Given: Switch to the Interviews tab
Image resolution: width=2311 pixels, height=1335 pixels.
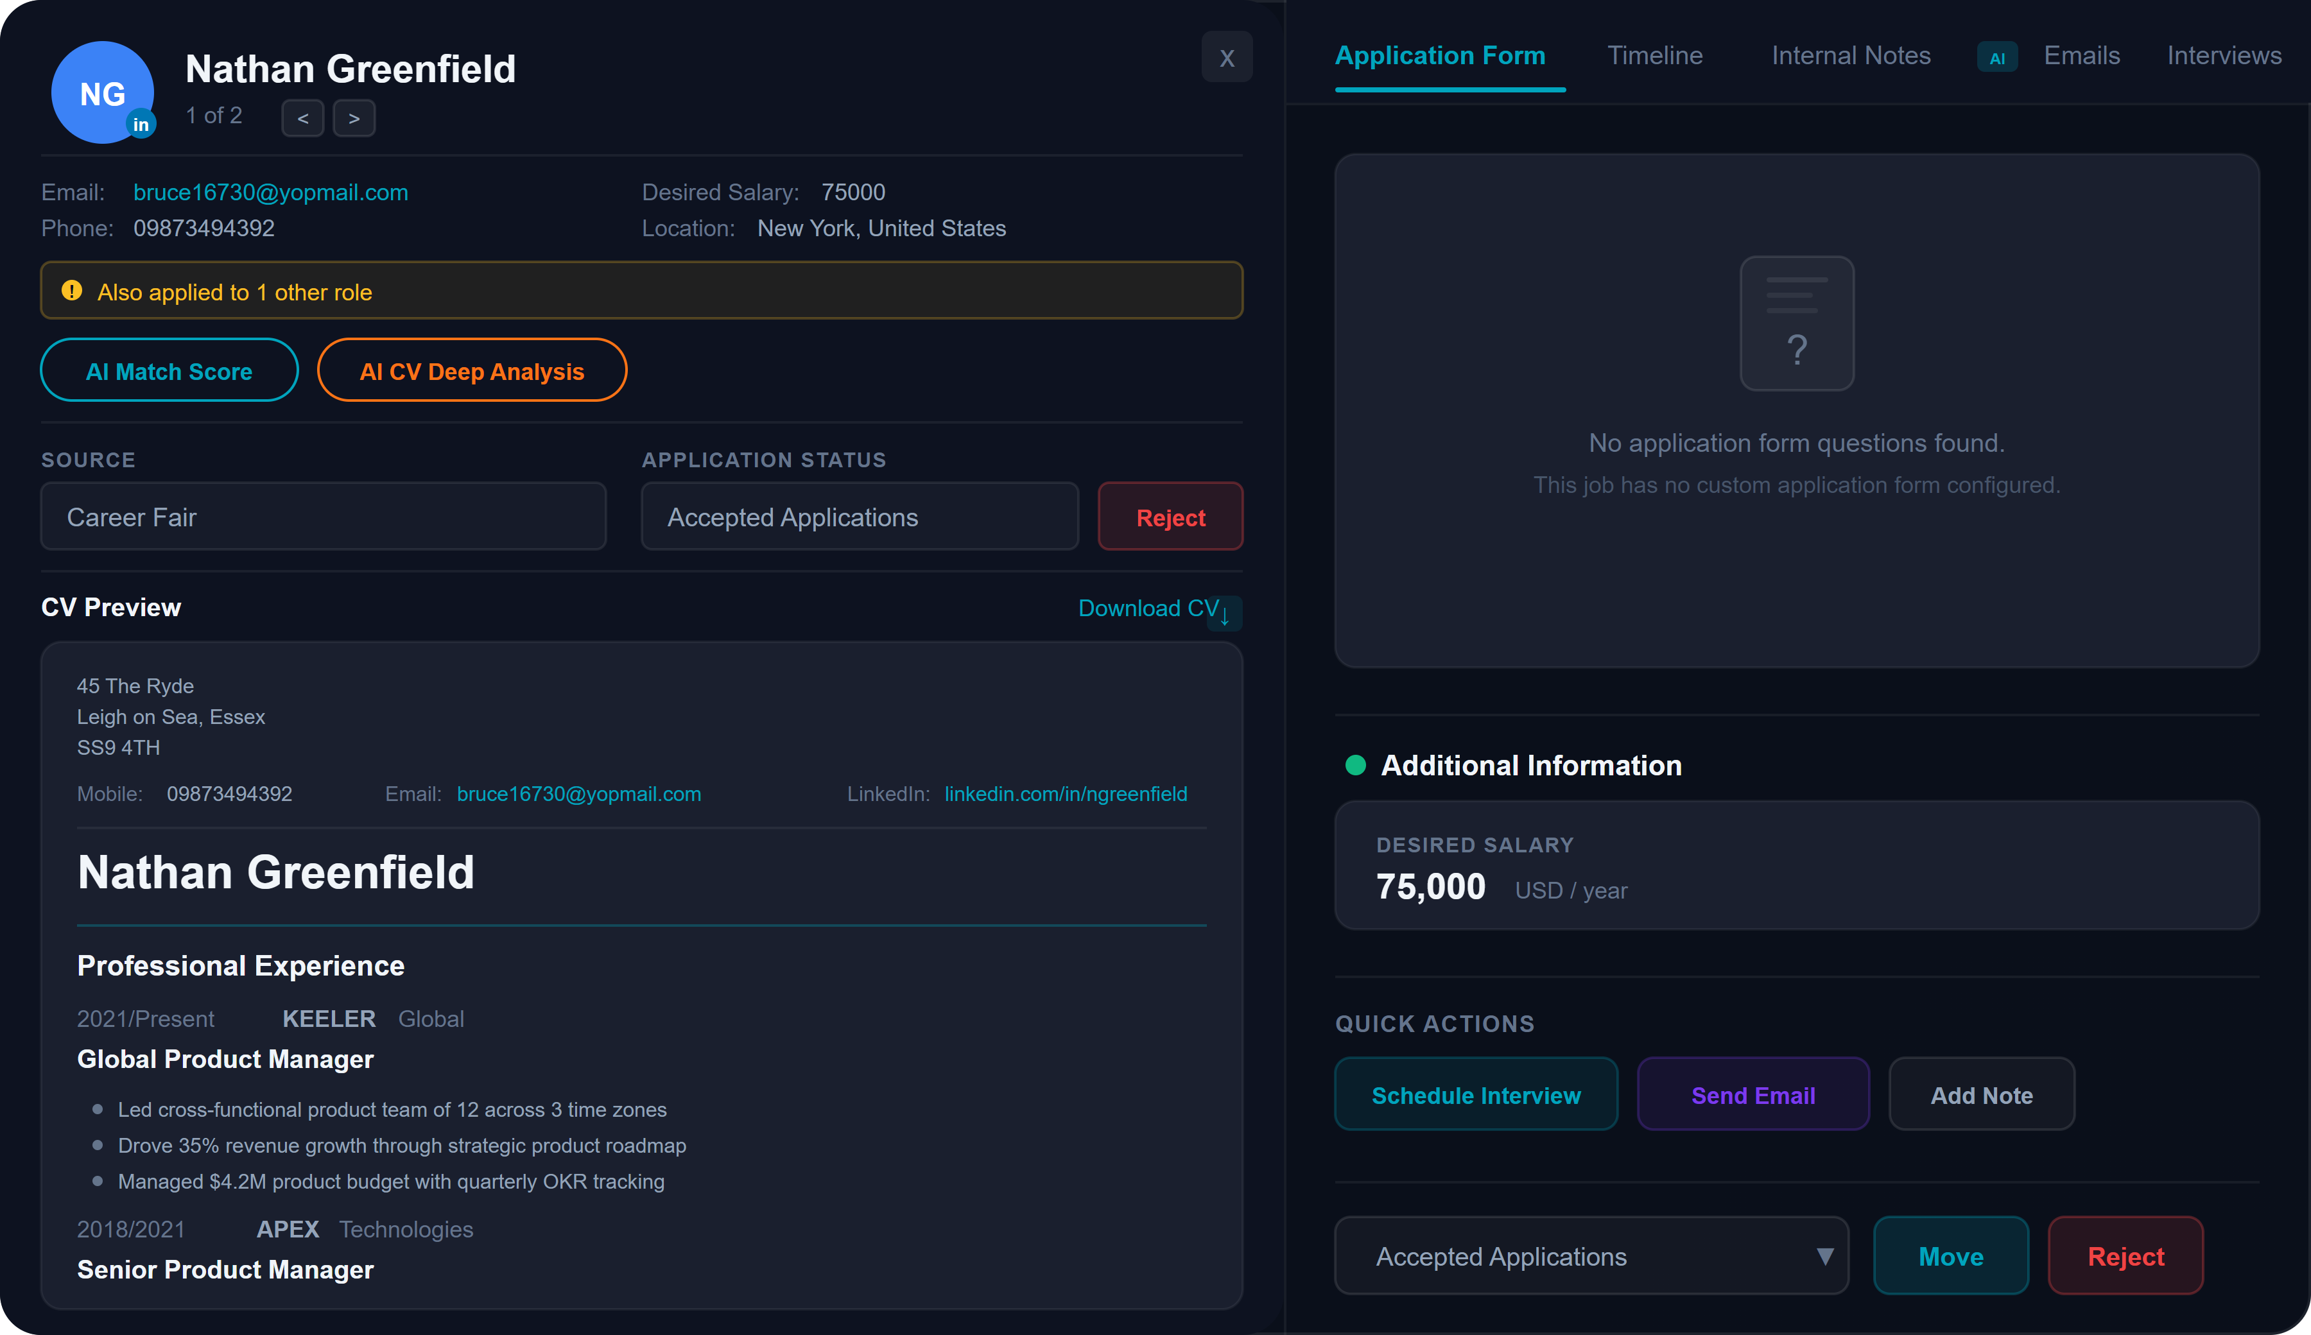Looking at the screenshot, I should [x=2224, y=56].
